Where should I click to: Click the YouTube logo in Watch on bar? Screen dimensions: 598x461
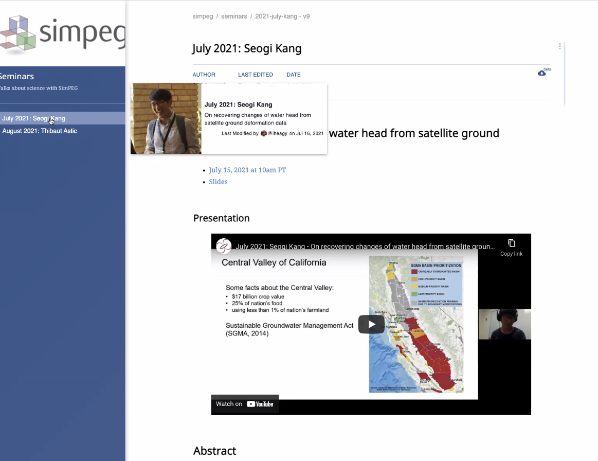pyautogui.click(x=260, y=404)
